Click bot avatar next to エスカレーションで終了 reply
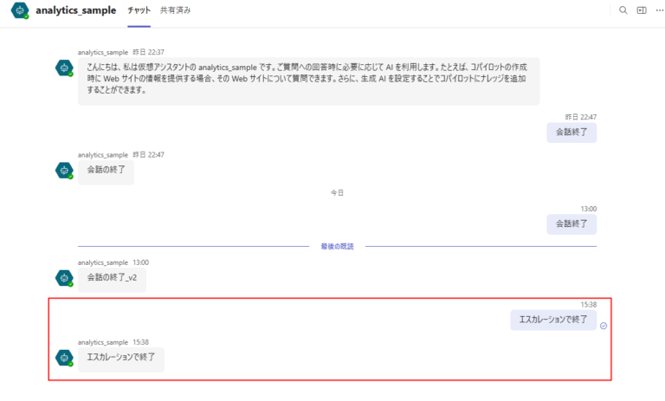The width and height of the screenshot is (665, 401). (63, 358)
